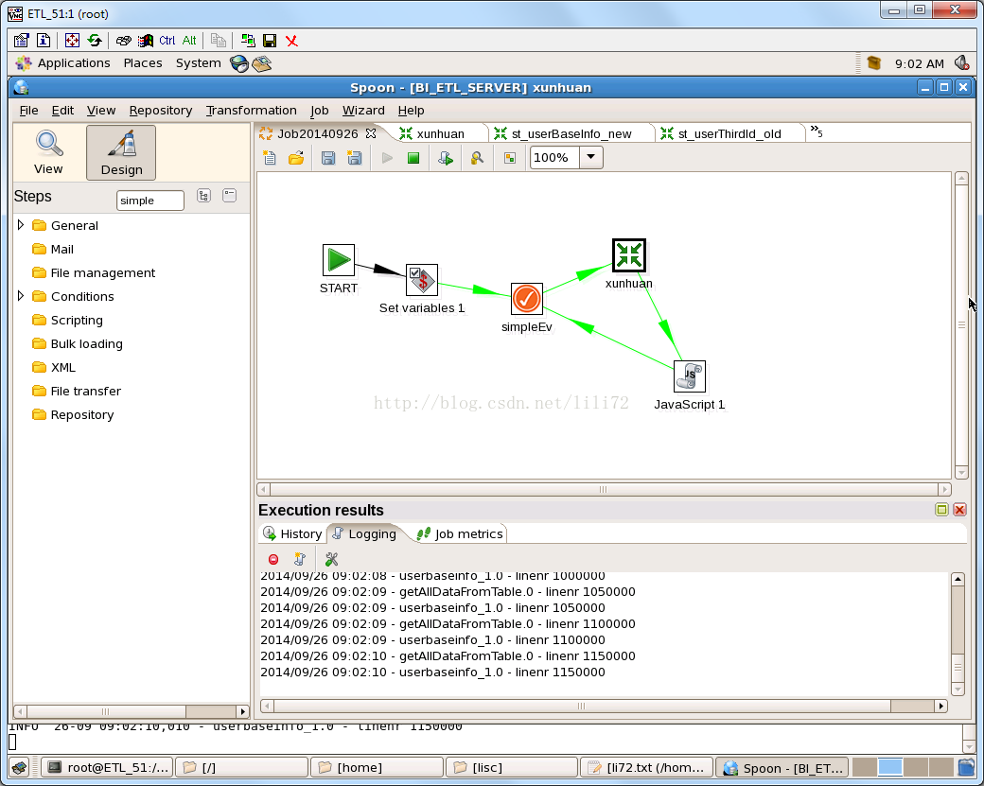Click VNC disconnect red X icon
This screenshot has width=984, height=786.
291,41
